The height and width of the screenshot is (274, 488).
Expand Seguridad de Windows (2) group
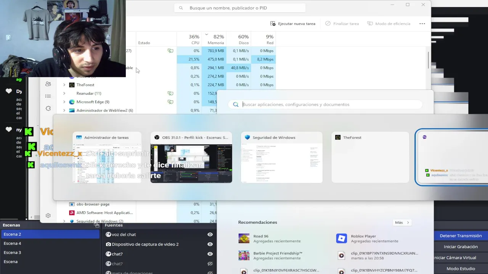pyautogui.click(x=64, y=221)
